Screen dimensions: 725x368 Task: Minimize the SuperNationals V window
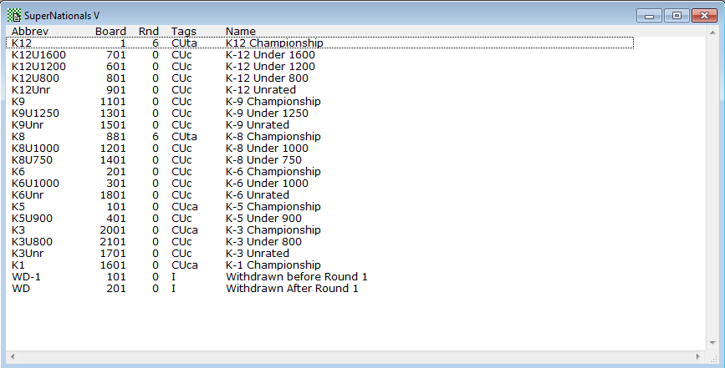pyautogui.click(x=650, y=16)
